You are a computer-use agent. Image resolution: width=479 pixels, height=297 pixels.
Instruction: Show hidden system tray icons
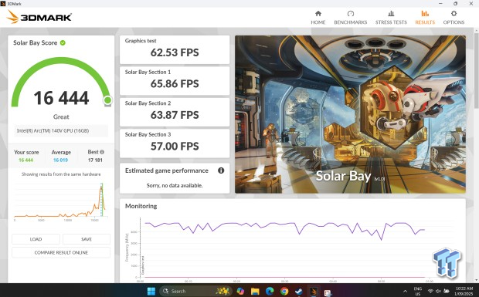(405, 291)
